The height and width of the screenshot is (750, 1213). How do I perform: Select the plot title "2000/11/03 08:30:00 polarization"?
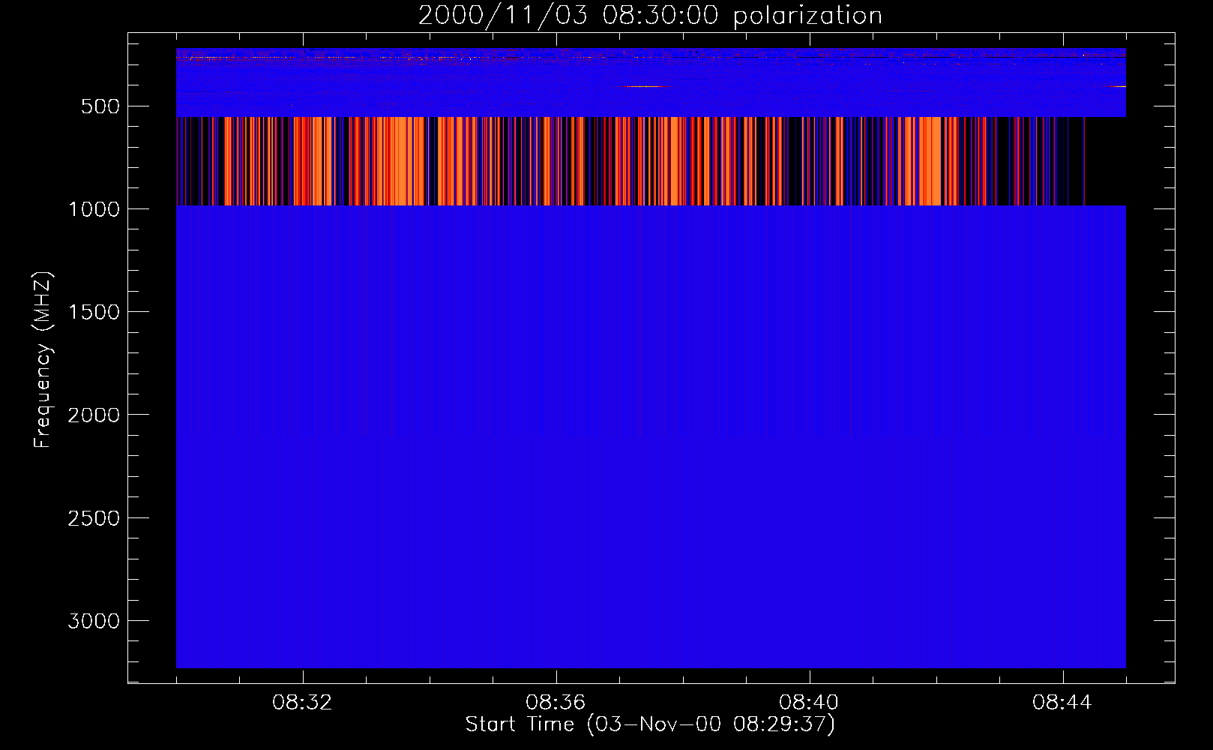(x=650, y=15)
